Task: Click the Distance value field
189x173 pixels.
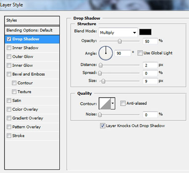Action: pos(150,65)
